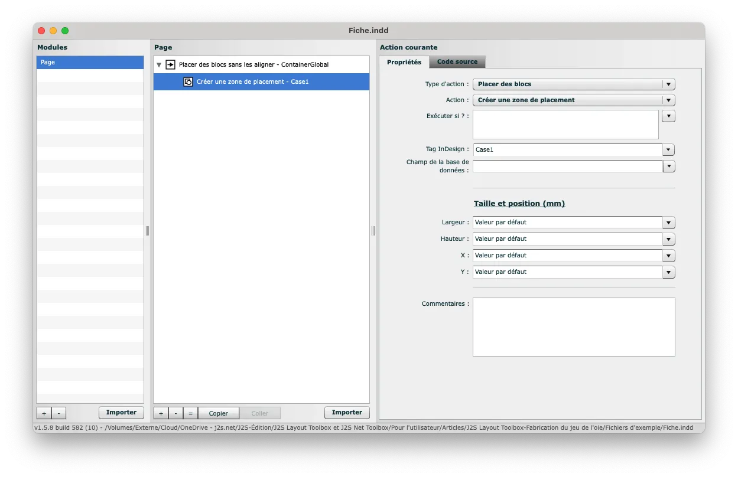Add a new action in Page panel
Image resolution: width=738 pixels, height=477 pixels.
tap(161, 413)
